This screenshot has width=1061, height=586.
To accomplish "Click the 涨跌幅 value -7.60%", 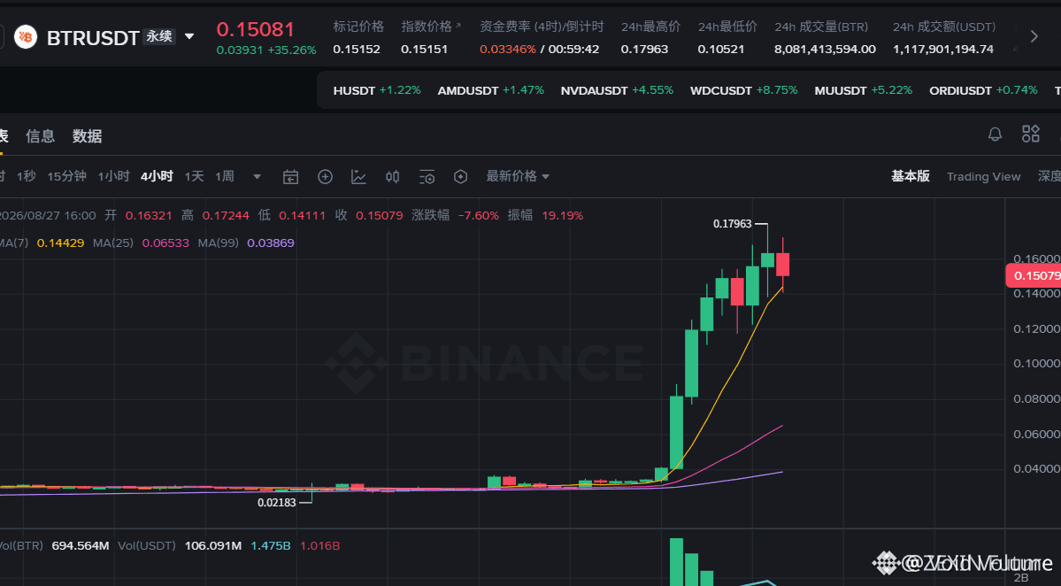I will coord(479,215).
